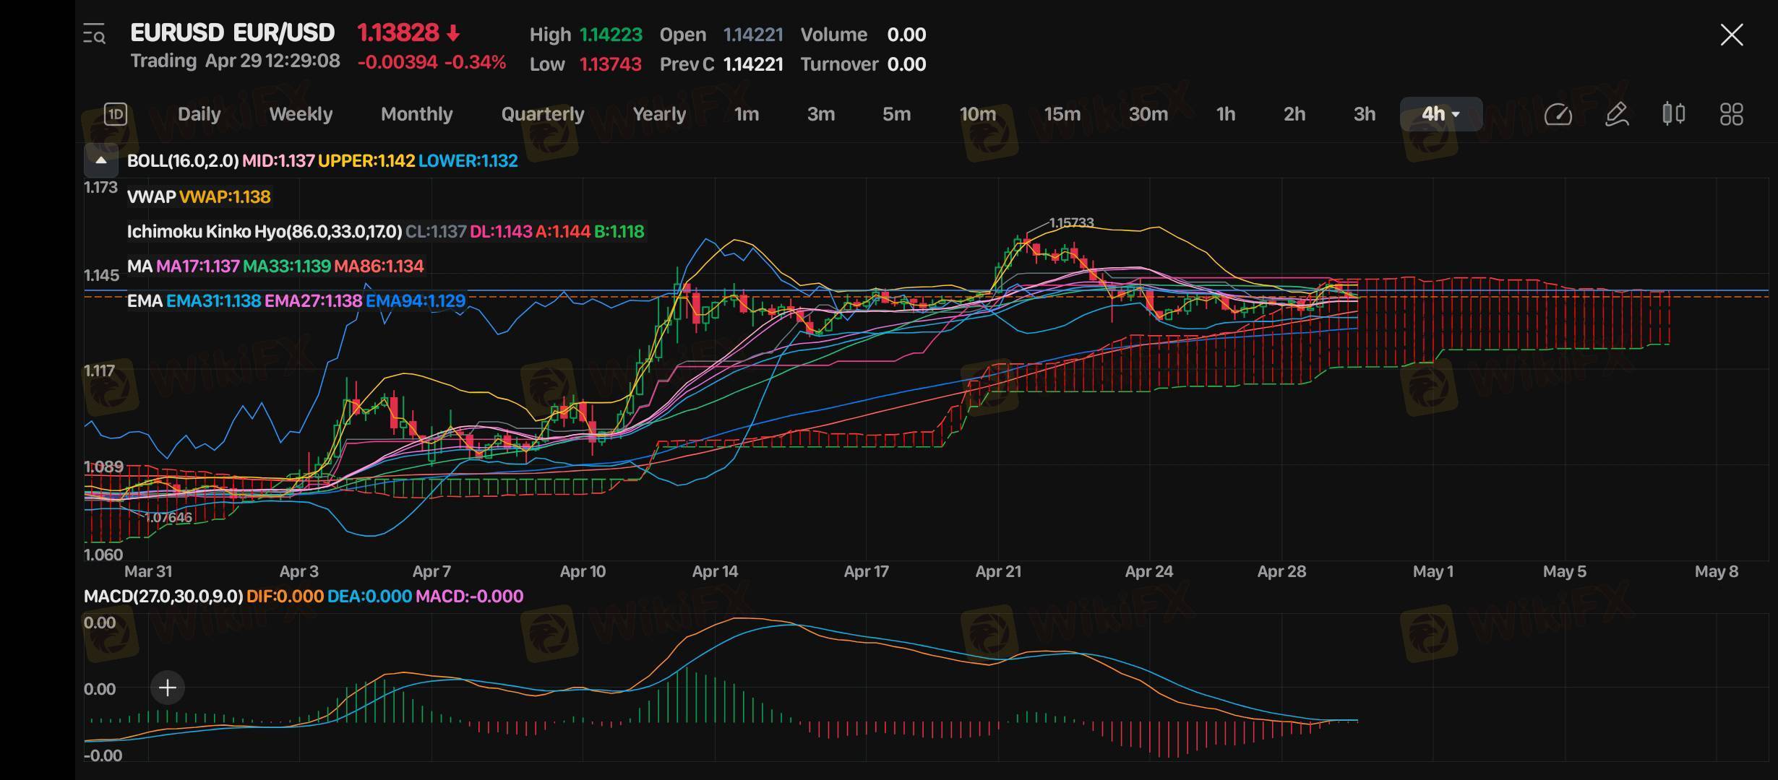The width and height of the screenshot is (1778, 780).
Task: Open candlestick chart style icon
Action: click(1673, 114)
